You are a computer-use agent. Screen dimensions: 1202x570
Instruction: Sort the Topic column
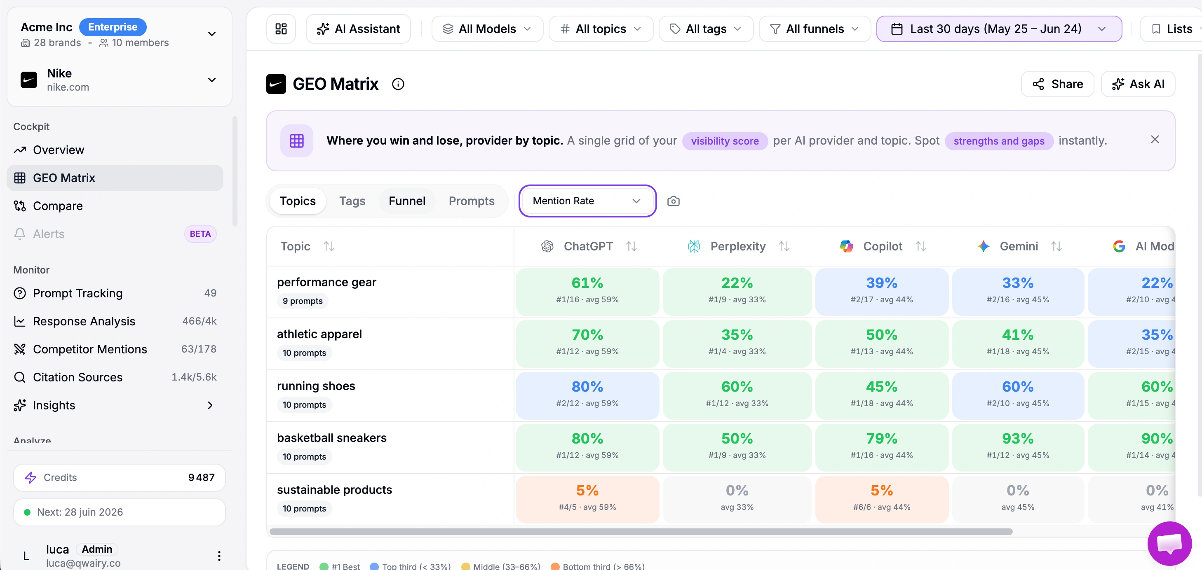pyautogui.click(x=329, y=246)
